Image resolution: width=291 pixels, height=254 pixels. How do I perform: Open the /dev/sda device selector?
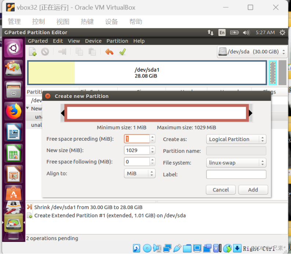[252, 52]
